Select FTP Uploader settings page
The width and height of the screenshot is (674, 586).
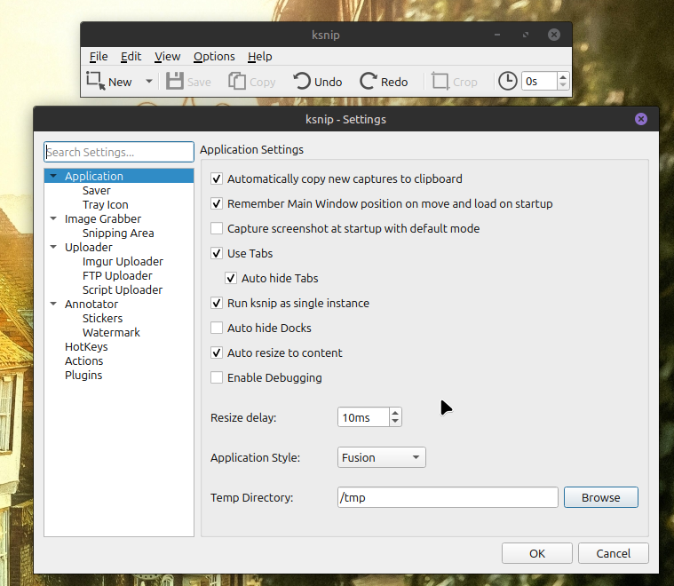117,275
